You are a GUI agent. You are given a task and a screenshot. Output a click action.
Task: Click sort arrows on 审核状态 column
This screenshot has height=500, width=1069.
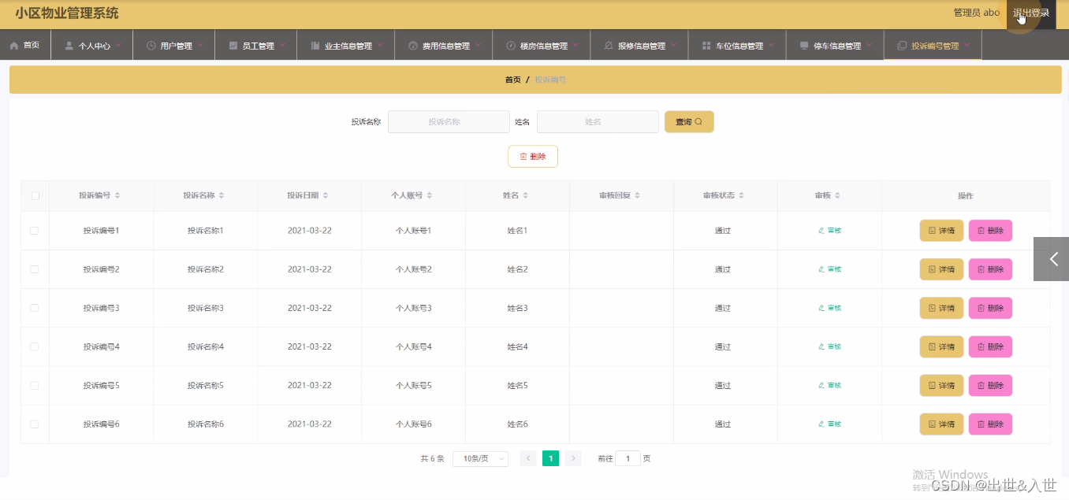click(x=742, y=195)
